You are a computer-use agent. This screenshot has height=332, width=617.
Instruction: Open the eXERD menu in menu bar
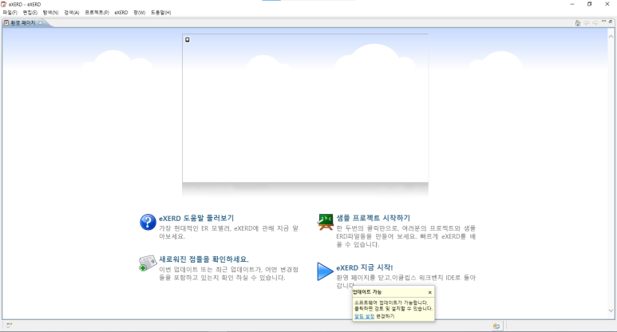[121, 13]
